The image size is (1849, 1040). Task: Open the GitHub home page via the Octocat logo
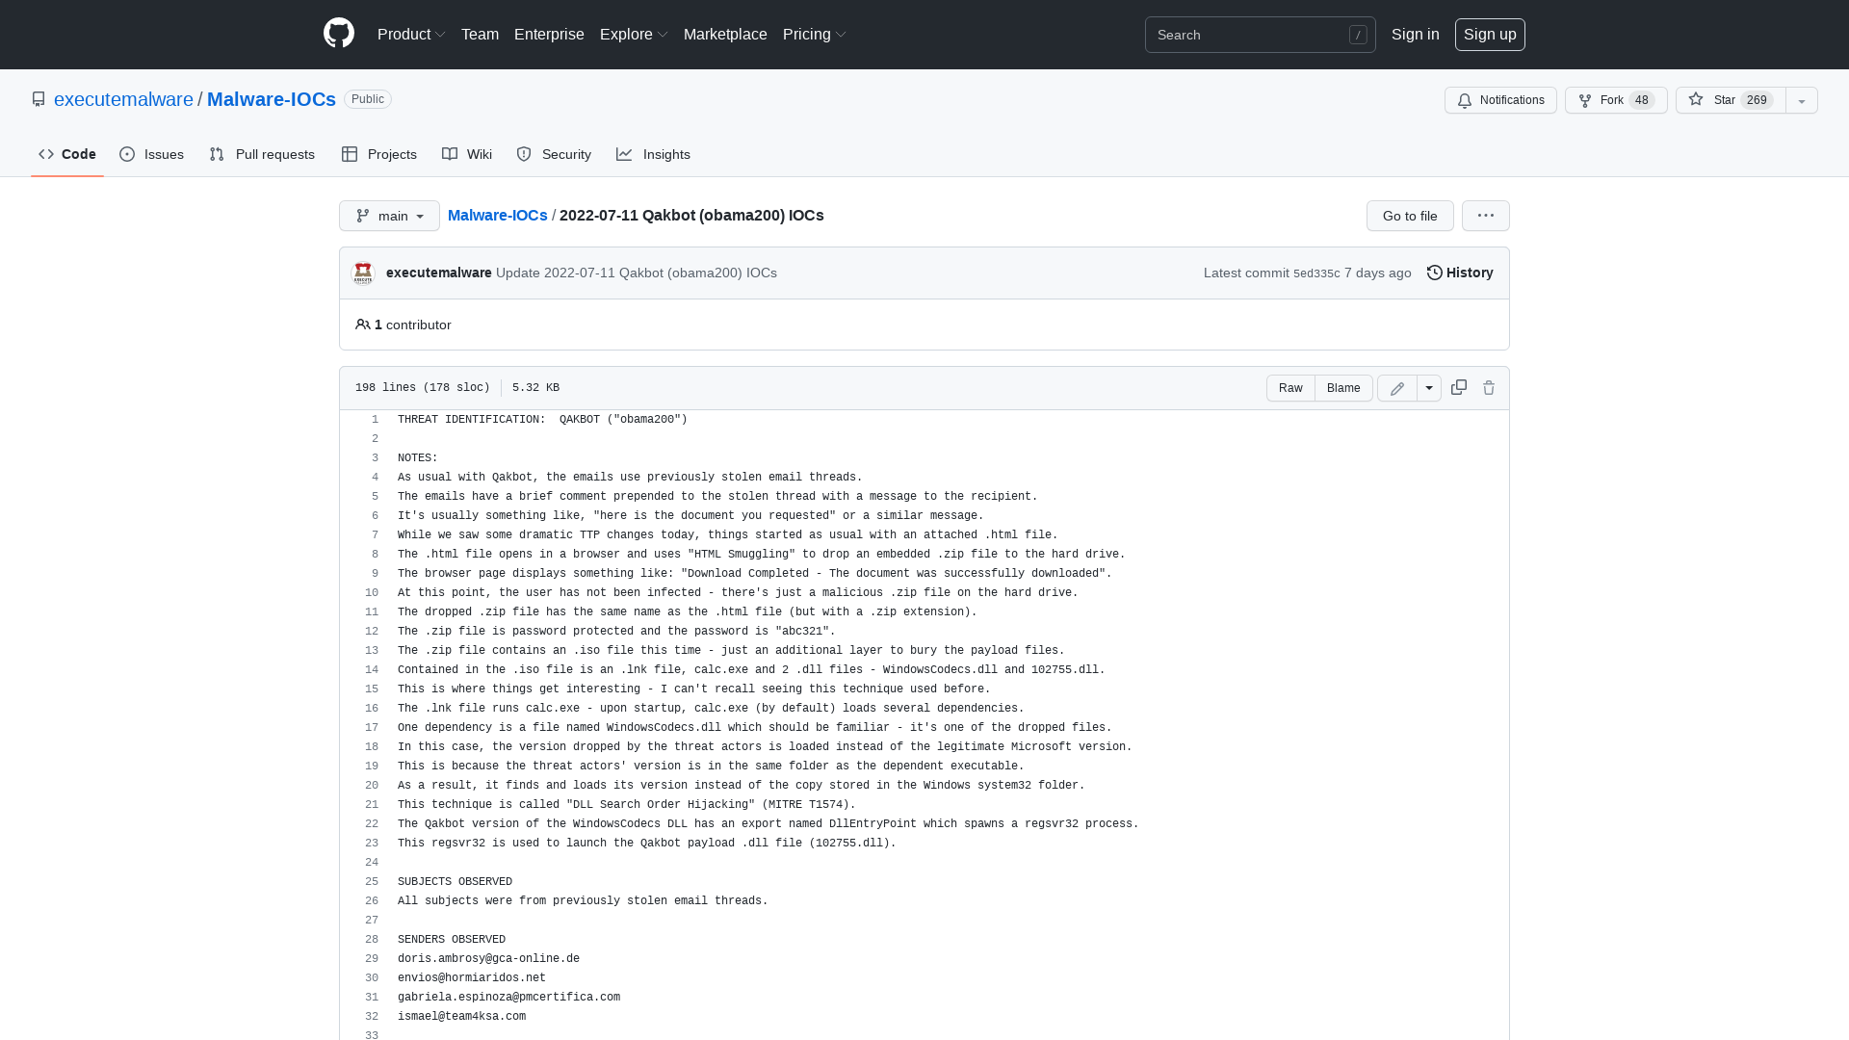coord(339,34)
